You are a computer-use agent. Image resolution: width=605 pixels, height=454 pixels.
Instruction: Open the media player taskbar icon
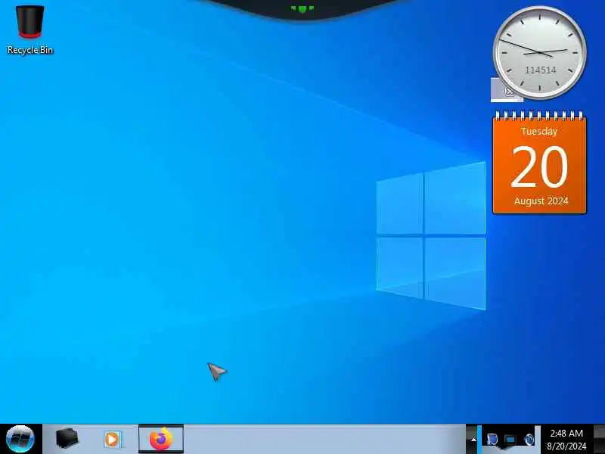(x=113, y=440)
